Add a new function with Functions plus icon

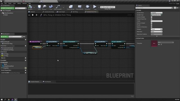coord(26,46)
